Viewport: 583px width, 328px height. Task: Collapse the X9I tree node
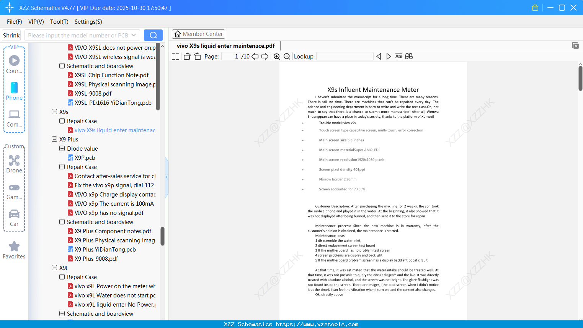pyautogui.click(x=54, y=268)
